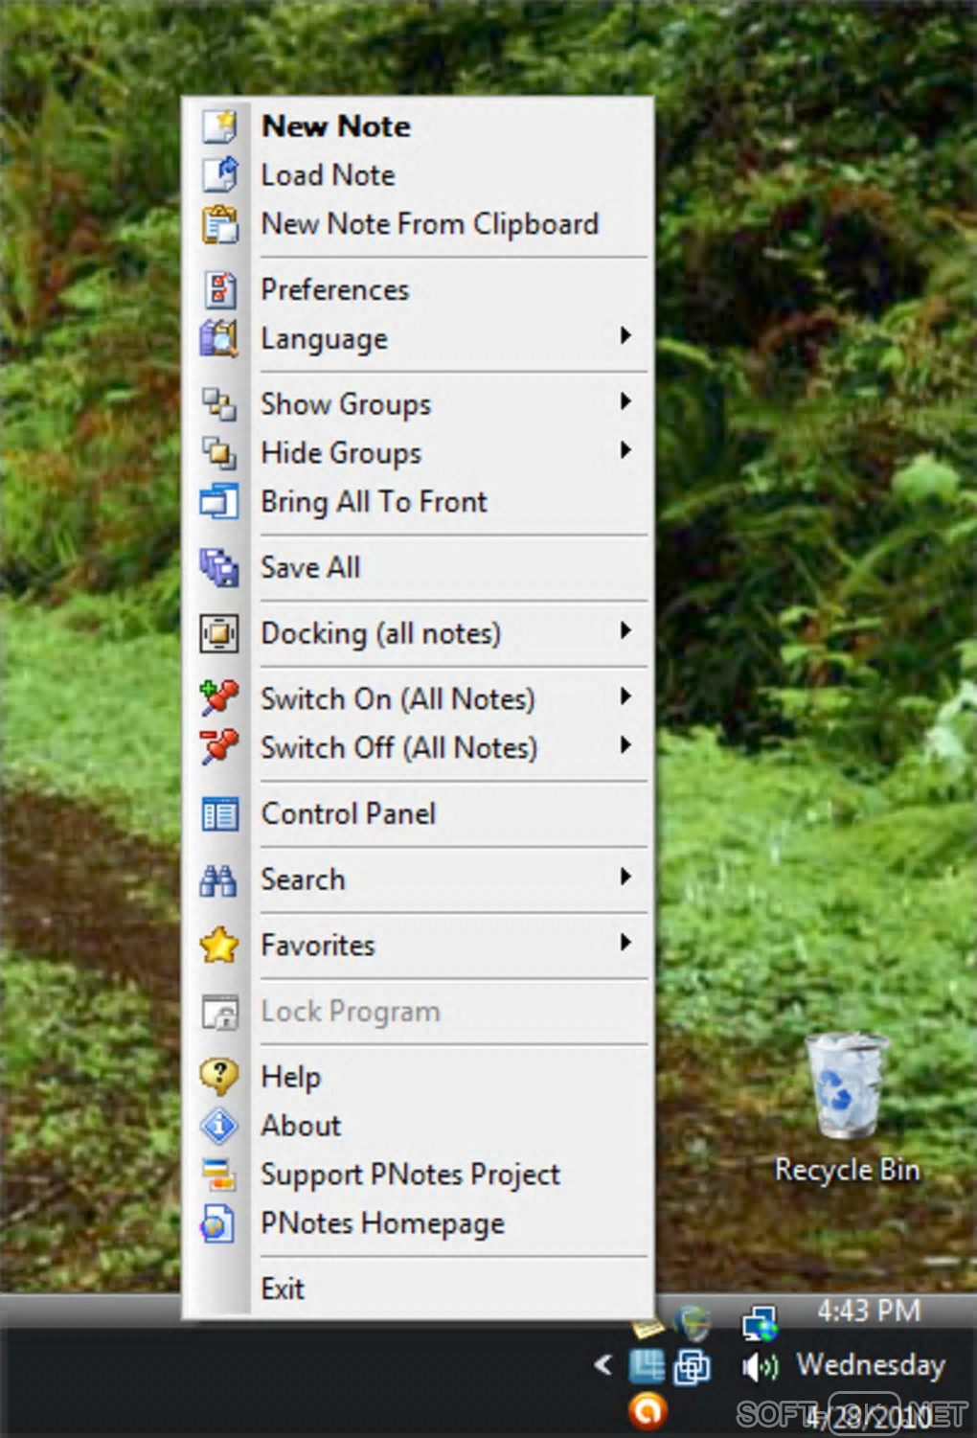
Task: Click the Language icon
Action: pyautogui.click(x=219, y=338)
